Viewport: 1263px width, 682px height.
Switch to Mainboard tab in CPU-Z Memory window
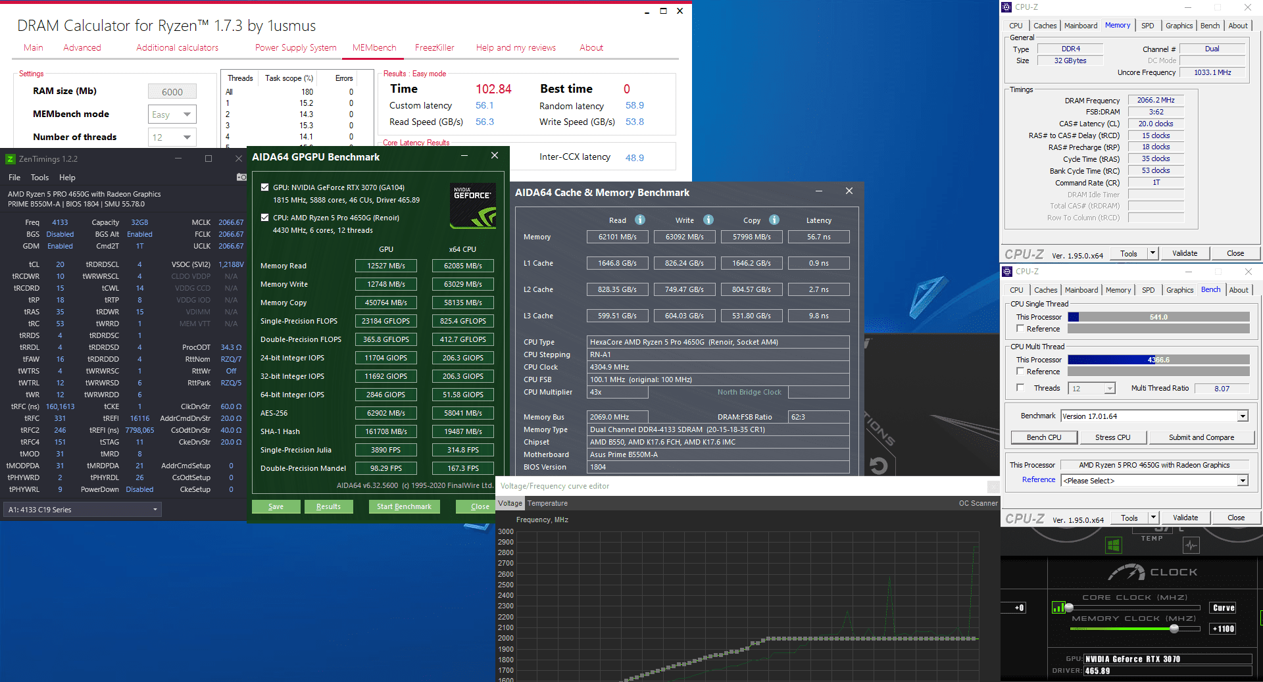1081,26
